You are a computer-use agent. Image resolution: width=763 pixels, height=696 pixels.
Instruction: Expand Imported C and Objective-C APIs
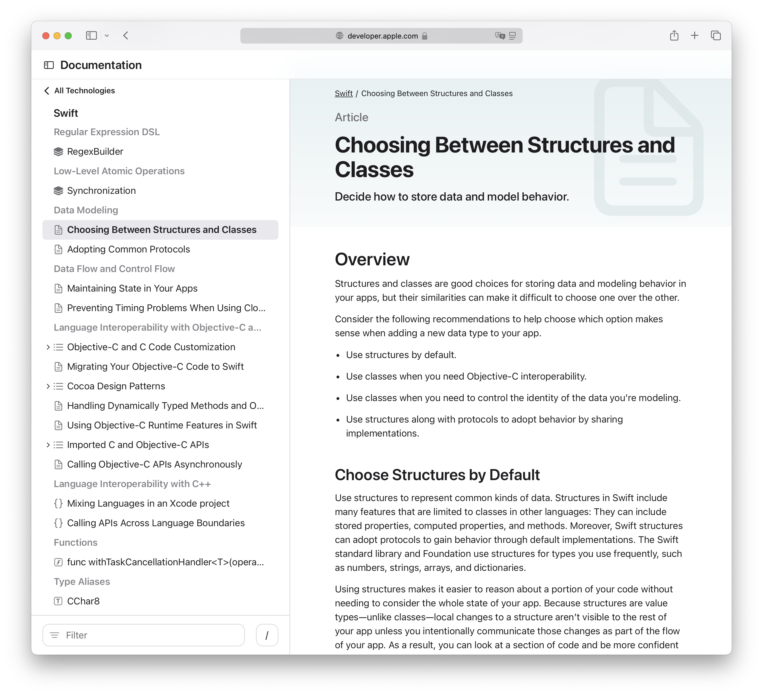click(x=48, y=444)
